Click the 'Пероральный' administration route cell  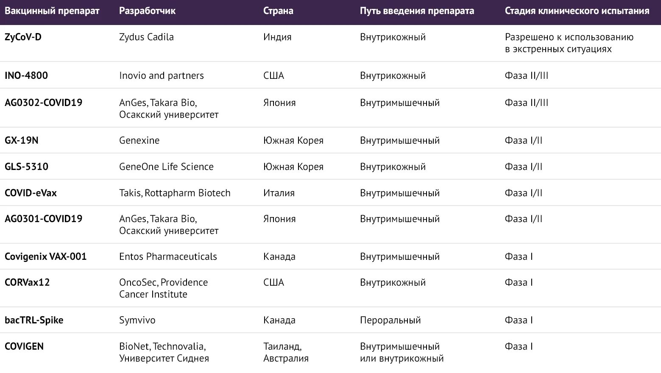(390, 320)
